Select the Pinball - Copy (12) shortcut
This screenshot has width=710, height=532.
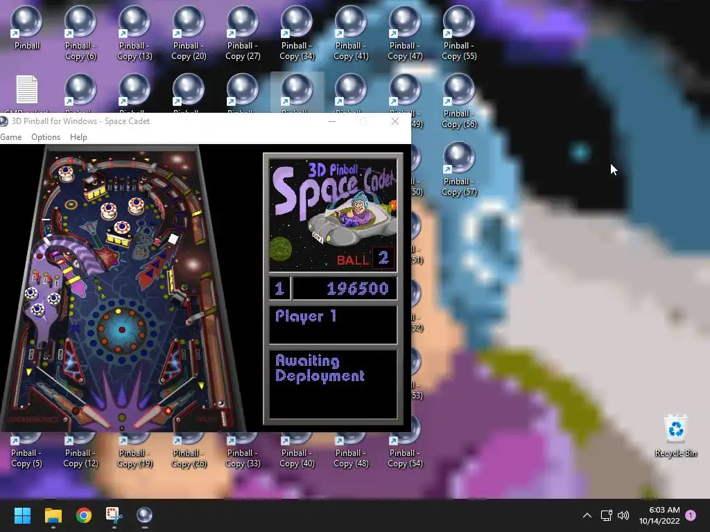click(x=80, y=450)
